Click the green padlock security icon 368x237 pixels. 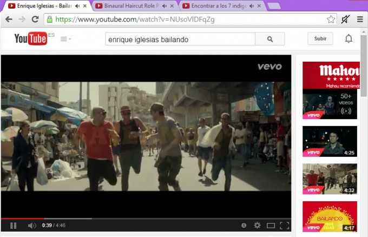coord(50,19)
